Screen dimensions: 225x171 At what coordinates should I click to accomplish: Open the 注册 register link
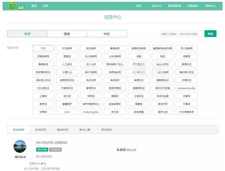45,6
